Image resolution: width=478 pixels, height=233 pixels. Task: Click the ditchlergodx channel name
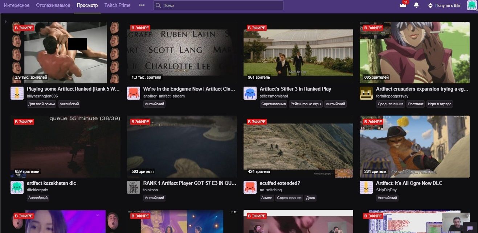pos(37,190)
